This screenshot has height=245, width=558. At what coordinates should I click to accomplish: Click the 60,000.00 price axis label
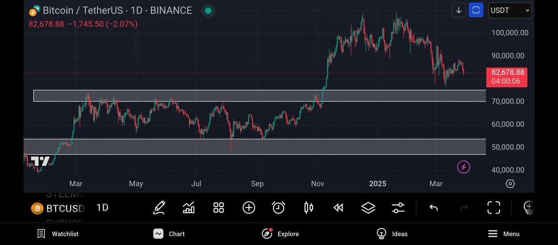click(508, 124)
